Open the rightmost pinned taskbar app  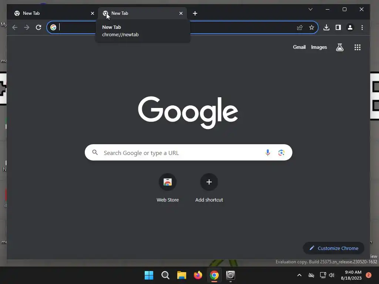(x=230, y=275)
